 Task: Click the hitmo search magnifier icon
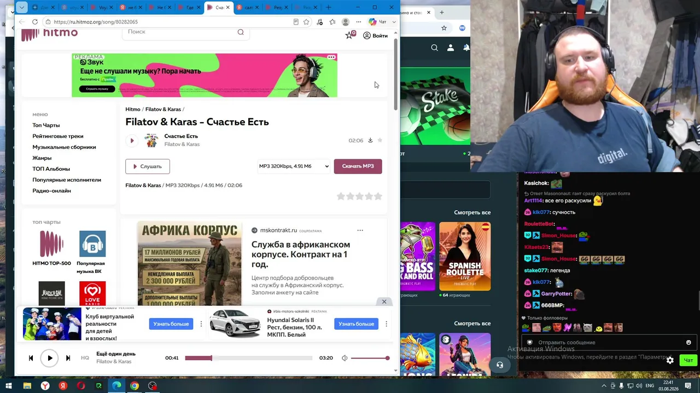click(x=241, y=32)
